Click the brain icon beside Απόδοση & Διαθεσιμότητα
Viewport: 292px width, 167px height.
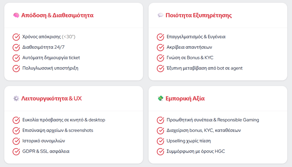point(16,16)
